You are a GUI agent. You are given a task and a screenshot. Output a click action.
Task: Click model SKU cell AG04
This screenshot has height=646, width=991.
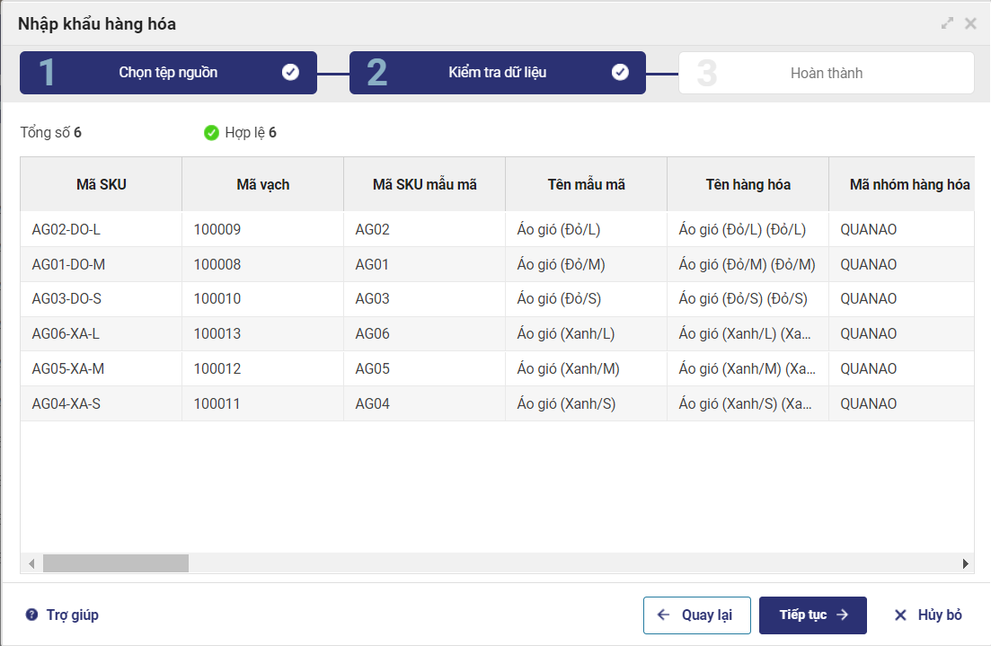point(425,403)
